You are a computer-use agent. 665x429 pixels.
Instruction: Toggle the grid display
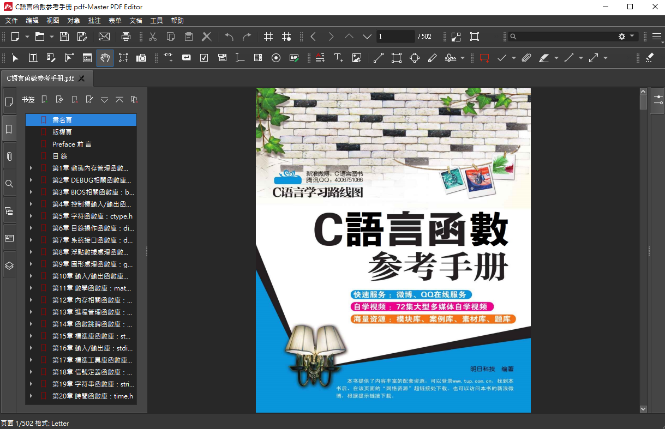point(268,37)
